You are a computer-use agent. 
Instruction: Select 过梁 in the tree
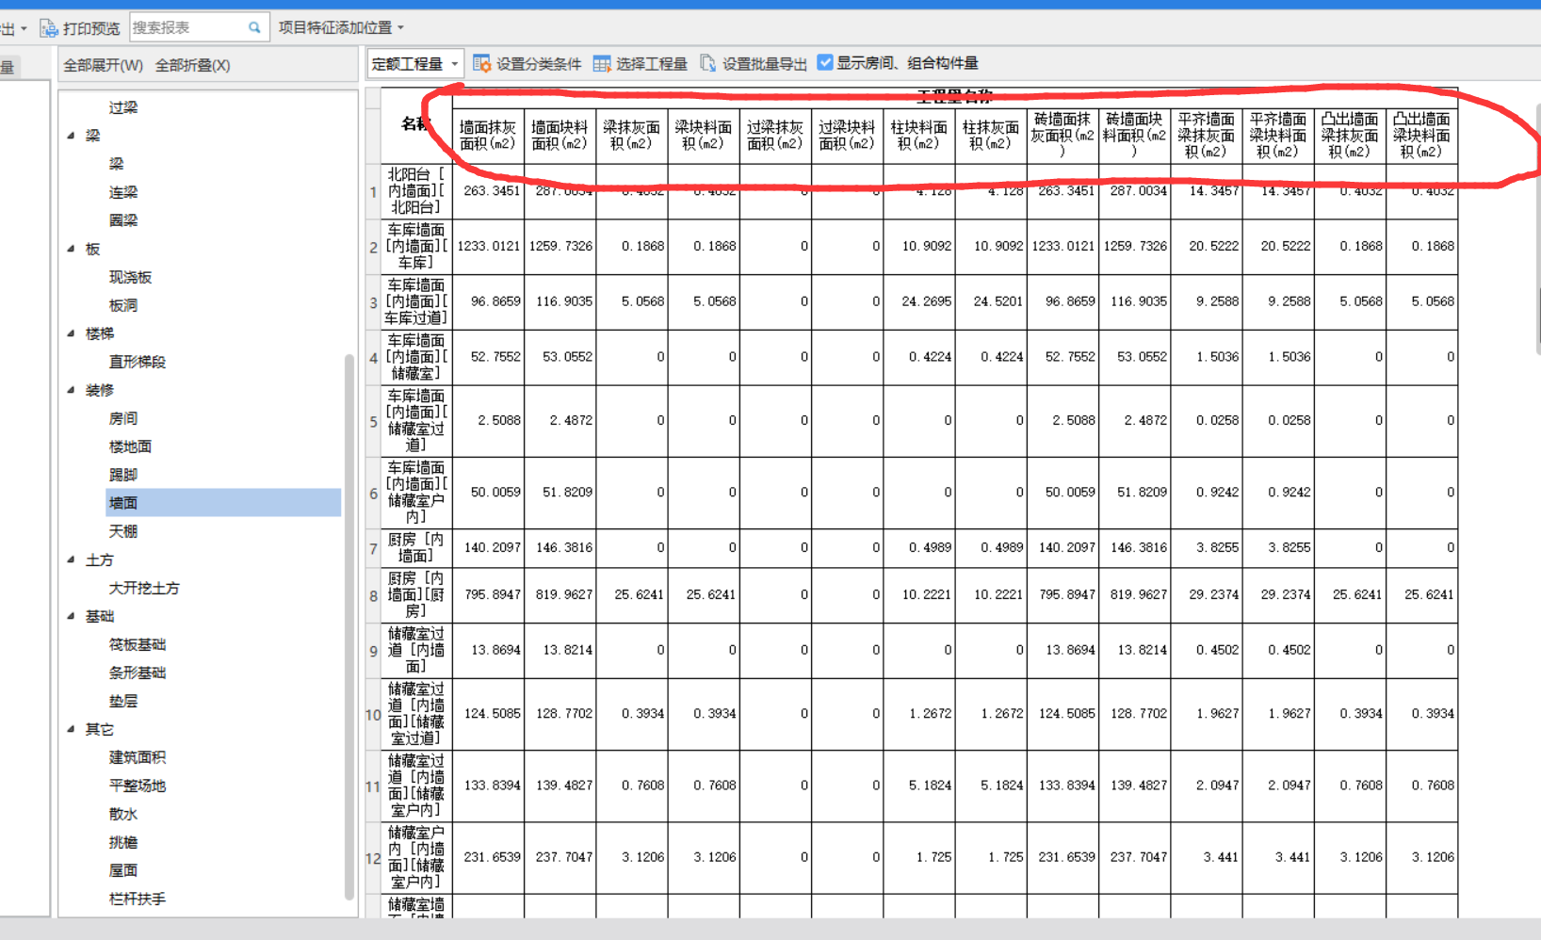click(123, 107)
